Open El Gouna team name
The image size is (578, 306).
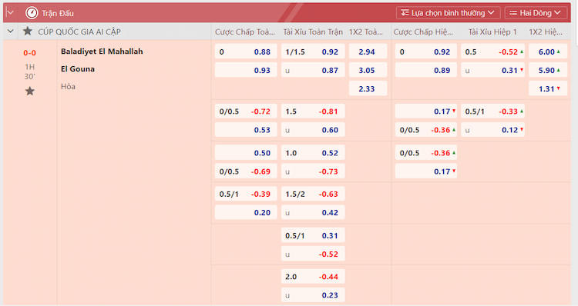78,68
